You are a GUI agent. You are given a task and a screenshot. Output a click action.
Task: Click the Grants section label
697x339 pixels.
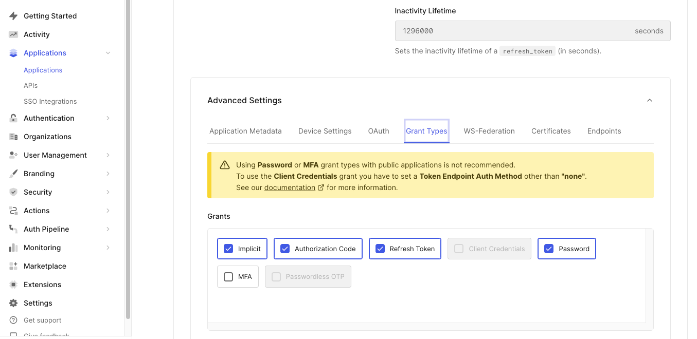point(219,216)
